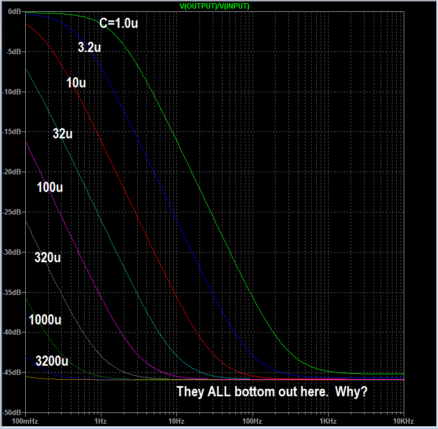Click the 1KHz horizontal axis label
This screenshot has height=429, width=438.
pos(328,421)
